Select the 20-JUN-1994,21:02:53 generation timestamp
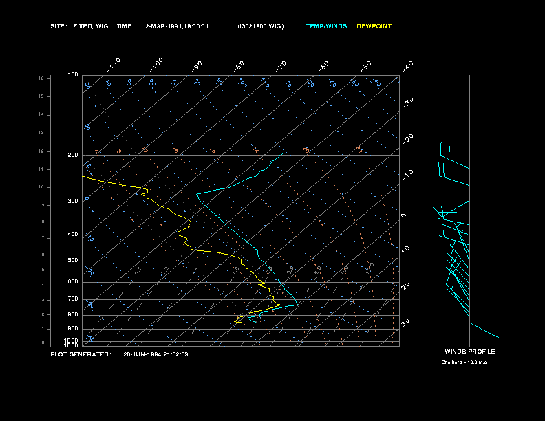 [x=156, y=354]
